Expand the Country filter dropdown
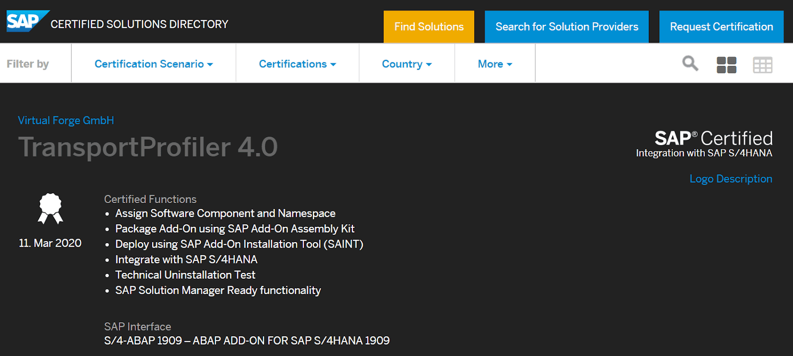 click(406, 64)
